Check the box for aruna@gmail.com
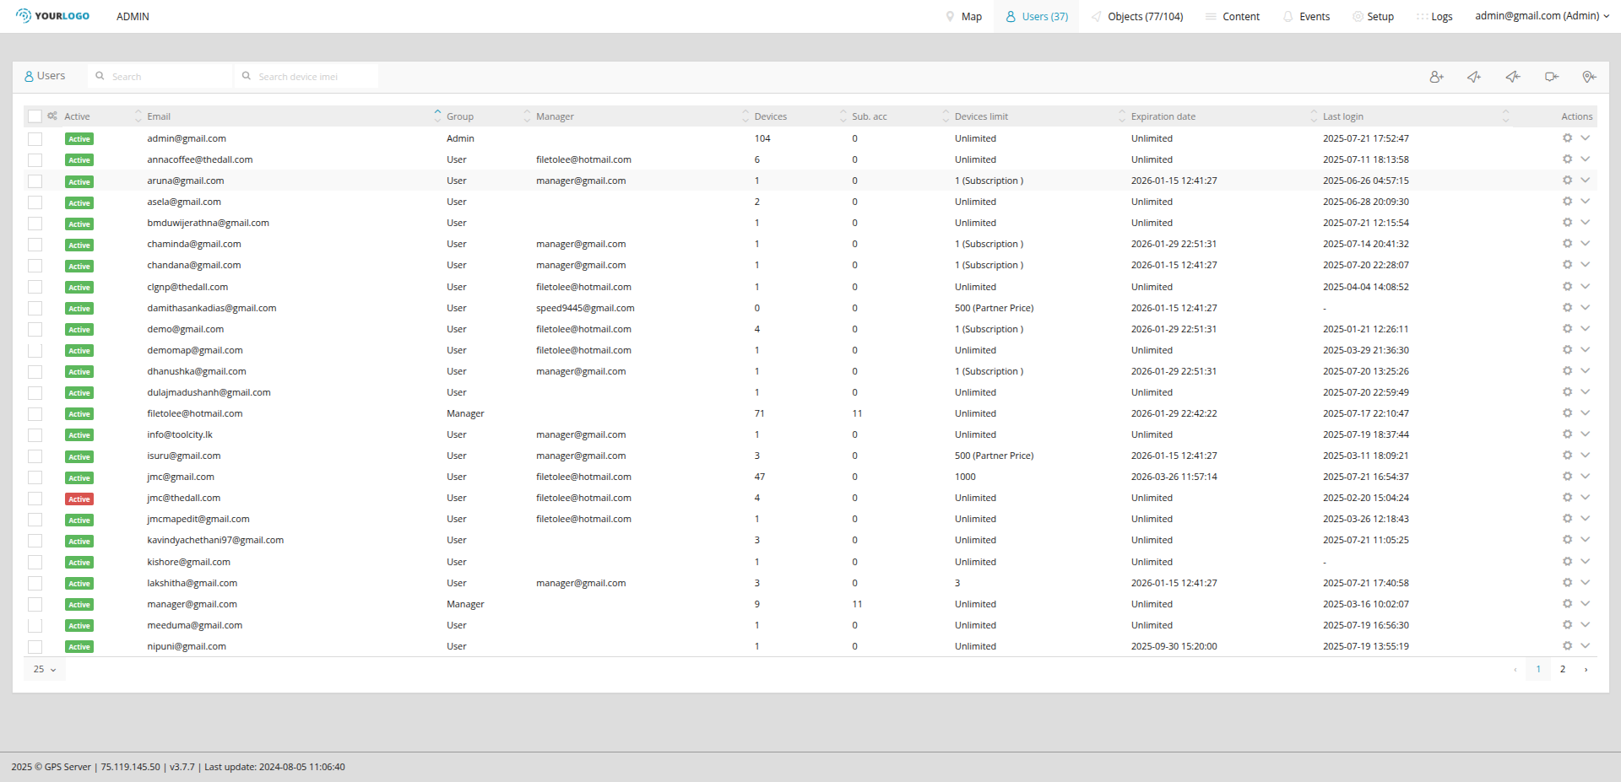This screenshot has height=782, width=1621. (x=35, y=181)
